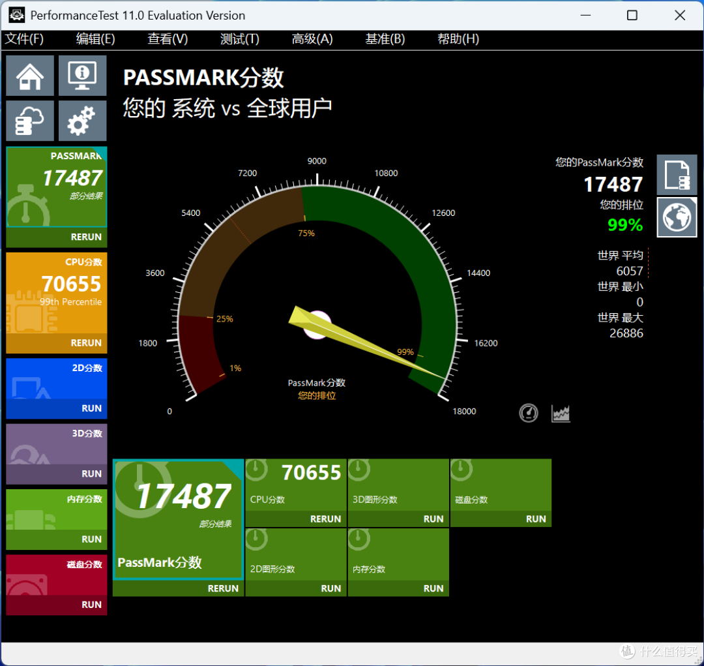This screenshot has height=666, width=704.
Task: Open the 编辑(E) menu
Action: point(95,39)
